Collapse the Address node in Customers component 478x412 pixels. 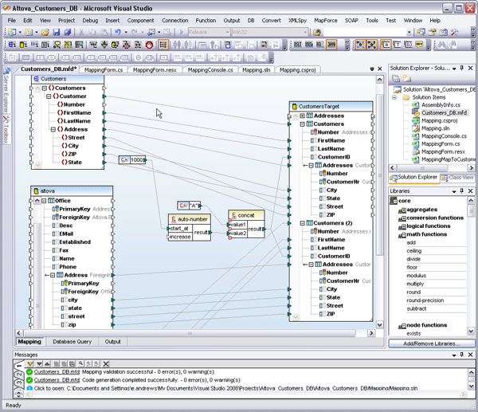click(53, 129)
